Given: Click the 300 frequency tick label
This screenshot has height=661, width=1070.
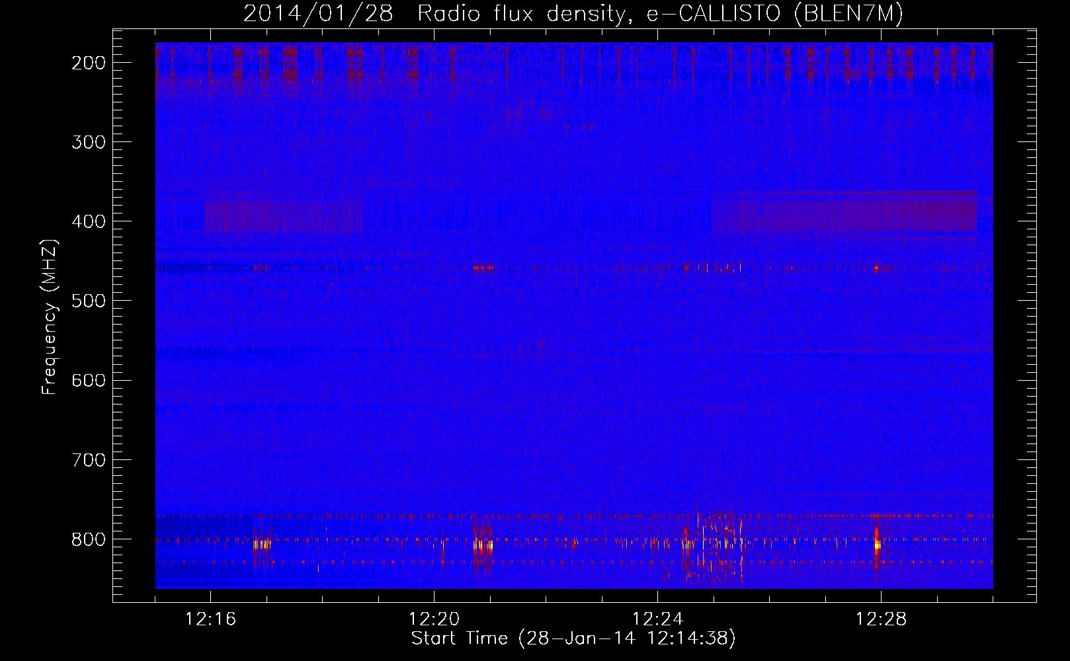Looking at the screenshot, I should [x=88, y=142].
